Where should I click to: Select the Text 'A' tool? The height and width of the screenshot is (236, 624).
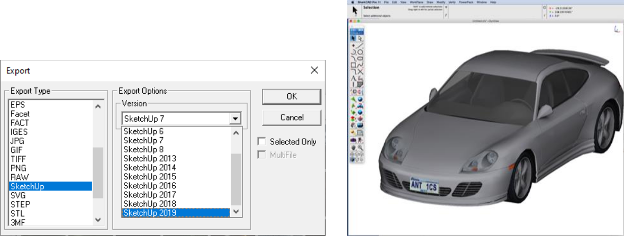click(354, 78)
